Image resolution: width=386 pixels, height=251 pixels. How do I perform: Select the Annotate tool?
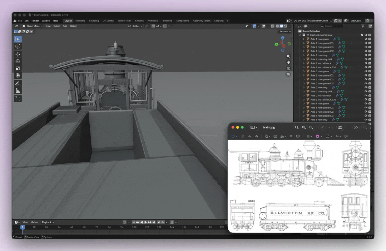pos(18,84)
